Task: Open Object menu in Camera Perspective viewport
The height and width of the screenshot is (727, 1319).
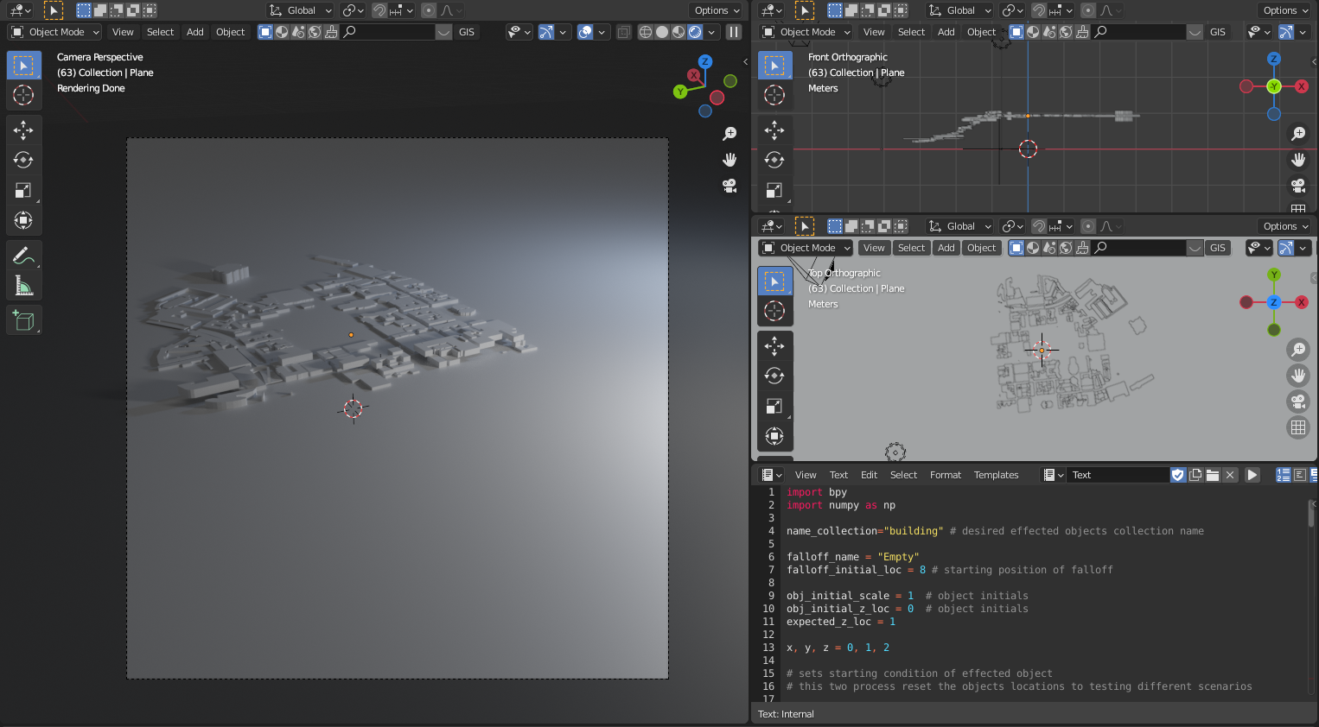Action: [231, 32]
